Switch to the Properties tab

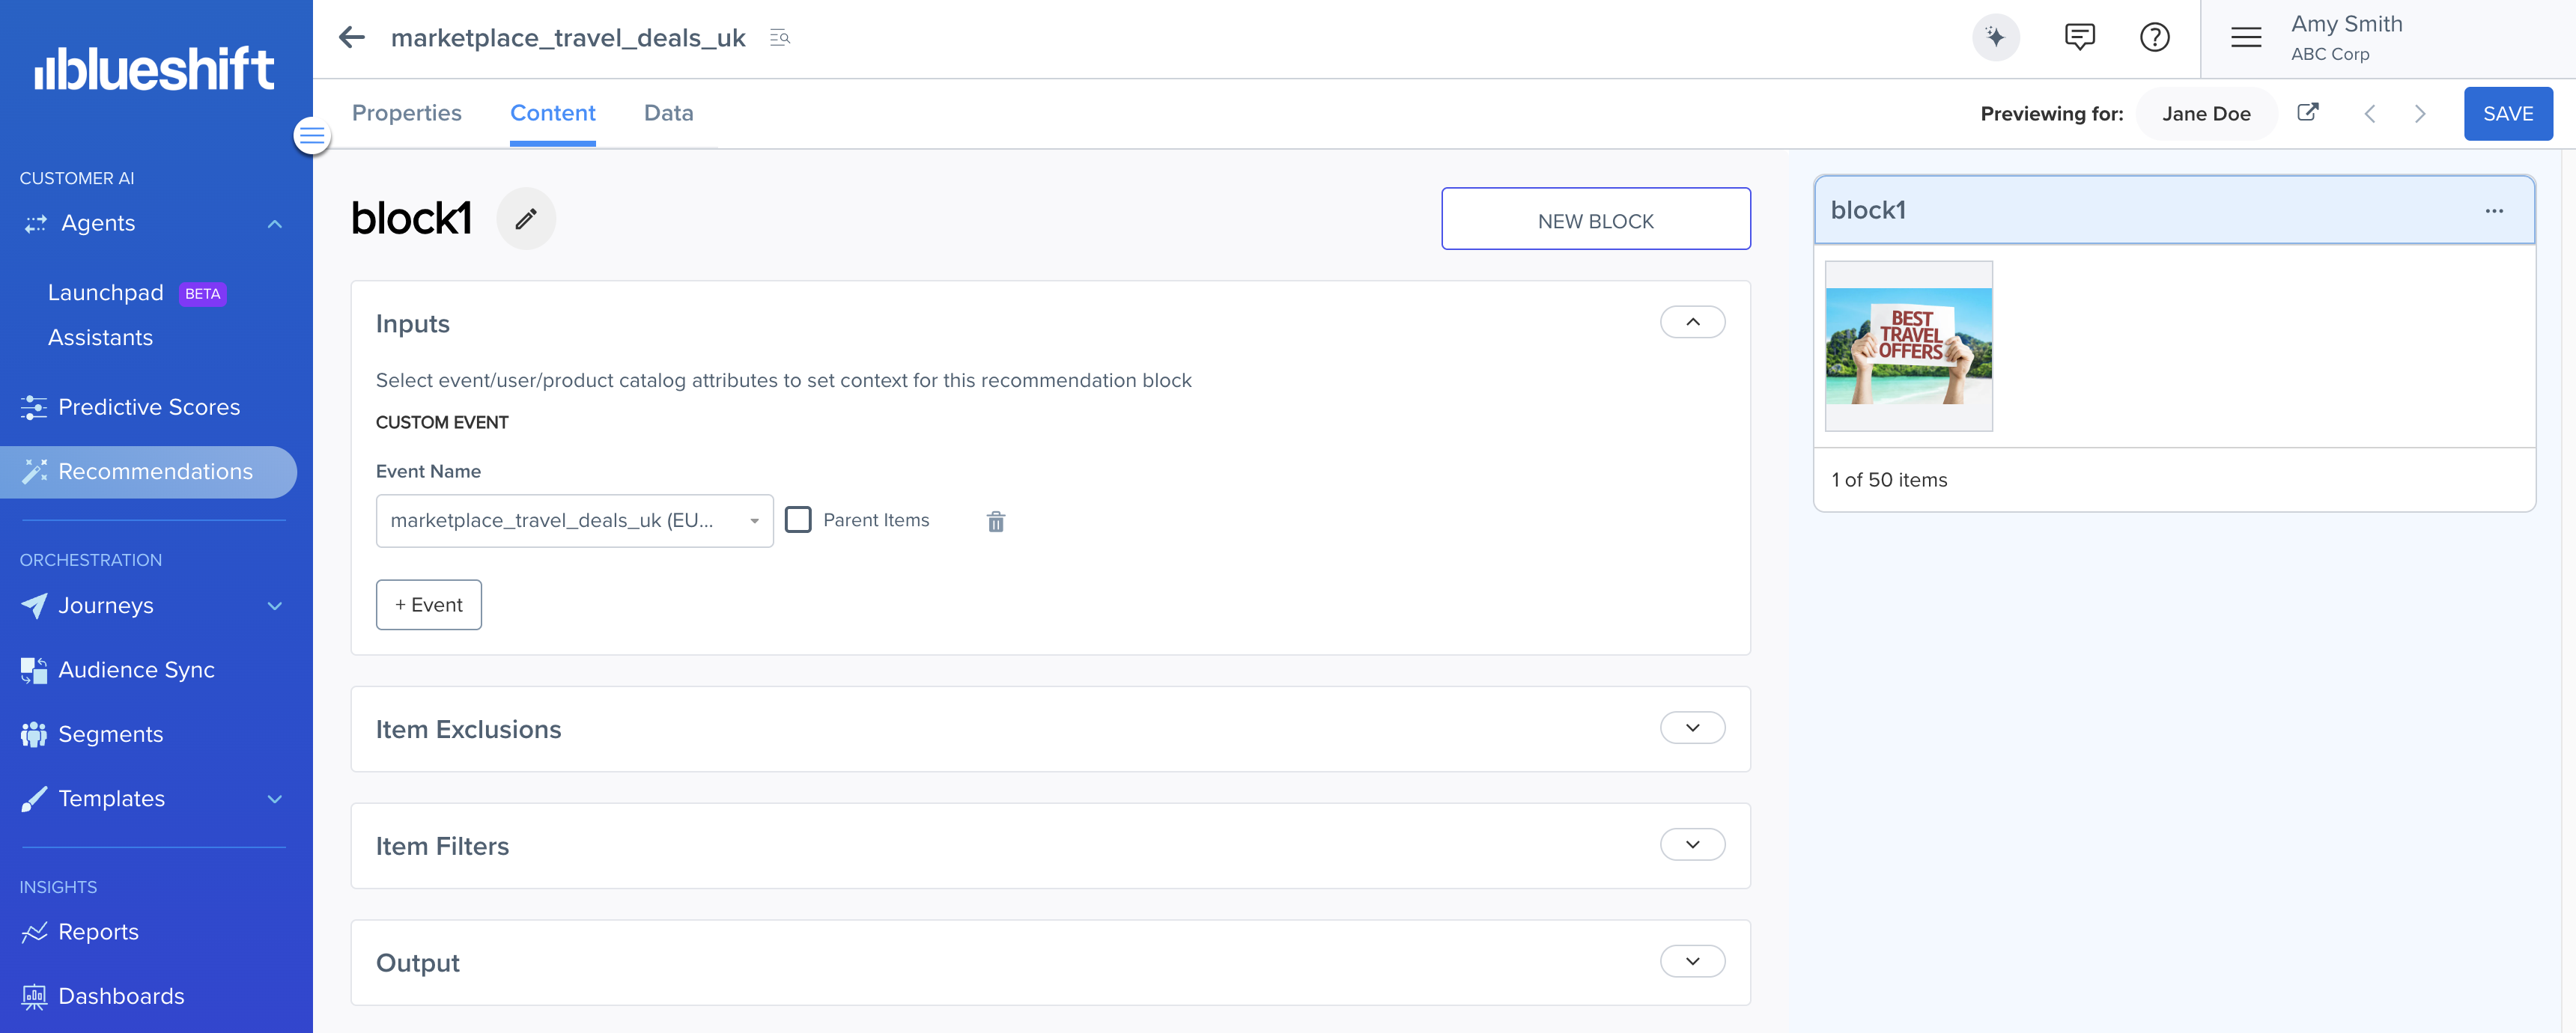[406, 113]
